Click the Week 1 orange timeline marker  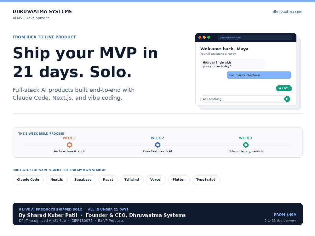(69, 145)
